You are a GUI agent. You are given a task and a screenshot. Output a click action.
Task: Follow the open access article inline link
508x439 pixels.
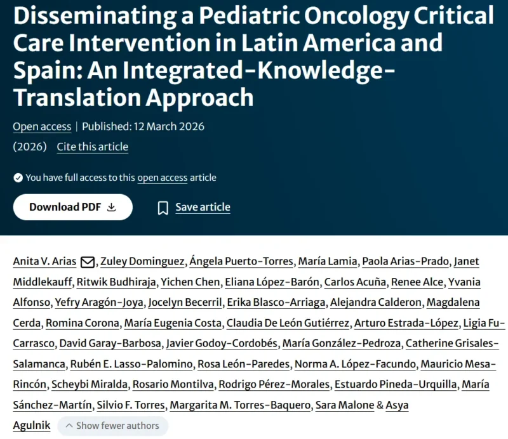pos(162,178)
